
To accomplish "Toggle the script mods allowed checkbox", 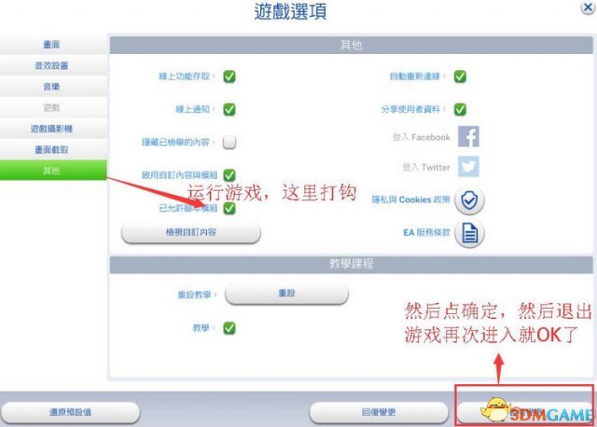I will (x=229, y=208).
